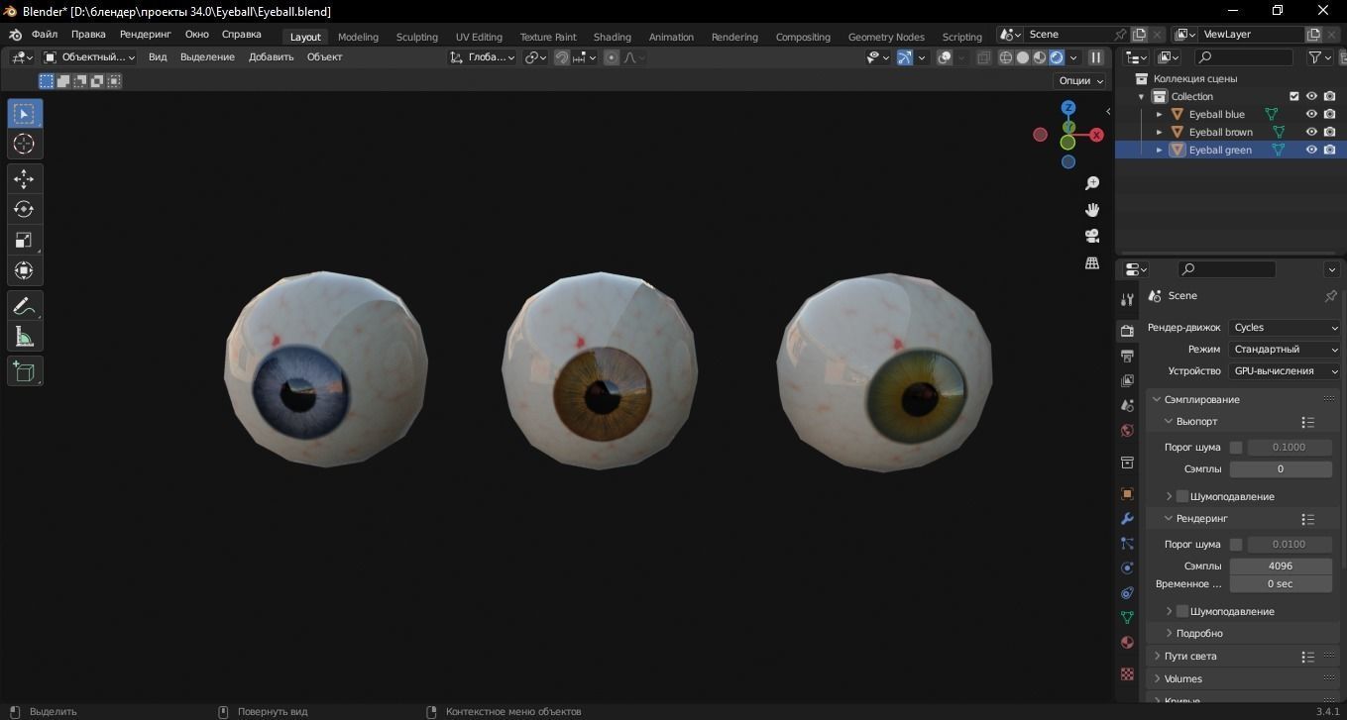
Task: Disable camera render for Eyeball blue
Action: (1329, 114)
